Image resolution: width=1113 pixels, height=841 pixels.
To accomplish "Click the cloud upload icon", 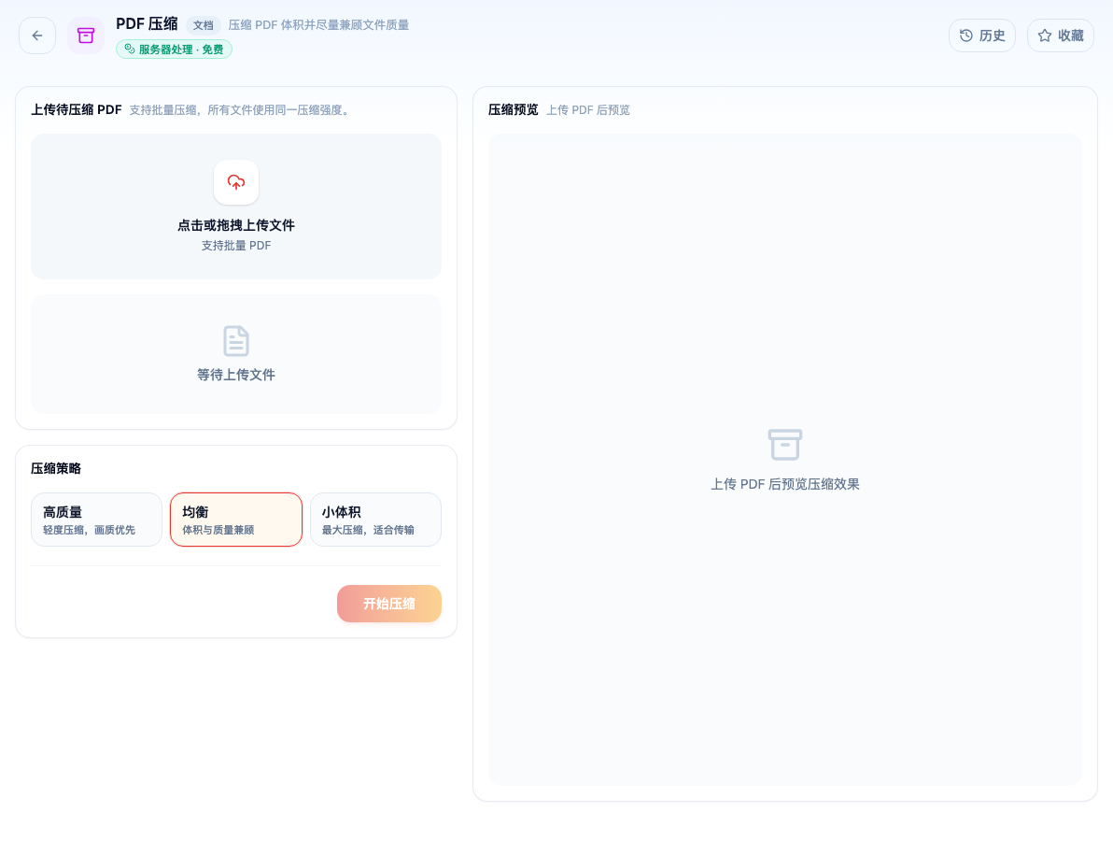I will [x=236, y=182].
